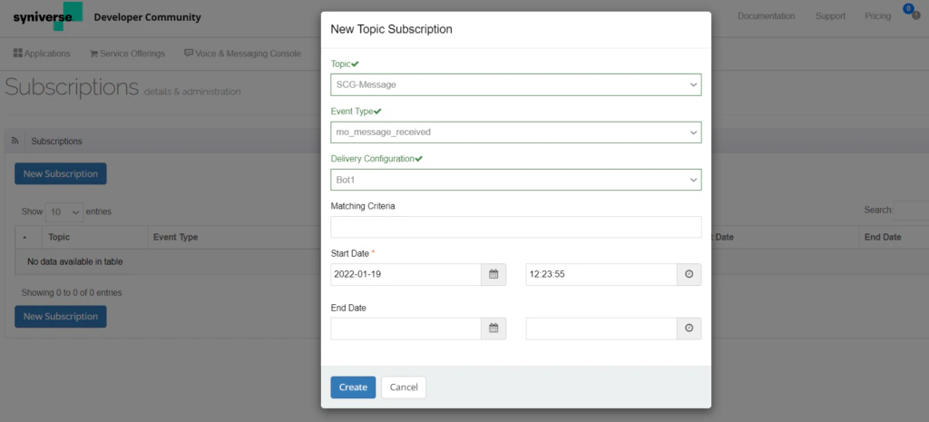Open the Applications menu
This screenshot has width=929, height=422.
(x=42, y=54)
